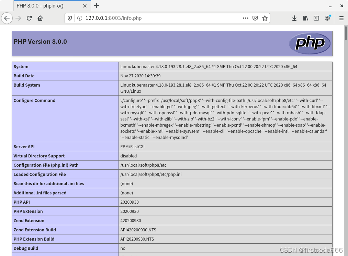This screenshot has width=348, height=256.
Task: Select 'API20200930,NTS' value
Action: point(137,239)
